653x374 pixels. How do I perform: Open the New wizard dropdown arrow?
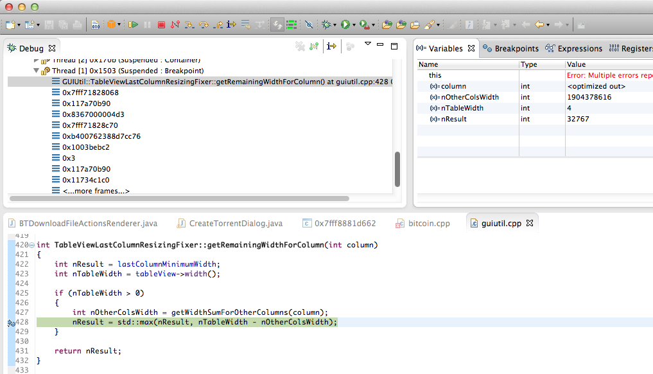pyautogui.click(x=19, y=25)
